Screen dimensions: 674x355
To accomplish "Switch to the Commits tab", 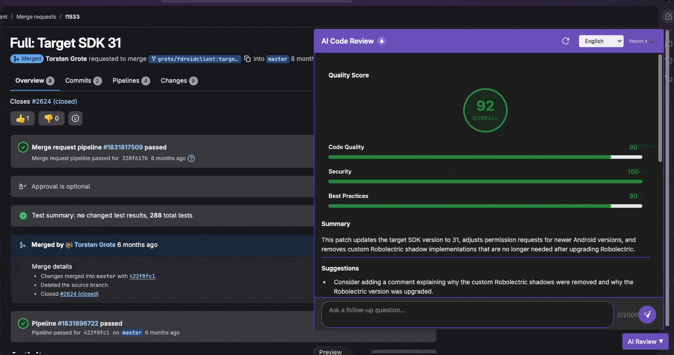I will (83, 81).
